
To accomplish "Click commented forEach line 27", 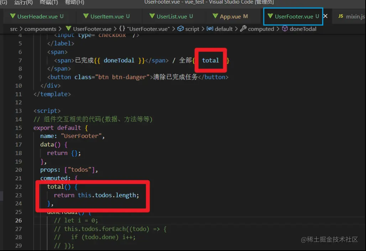I will point(110,229).
